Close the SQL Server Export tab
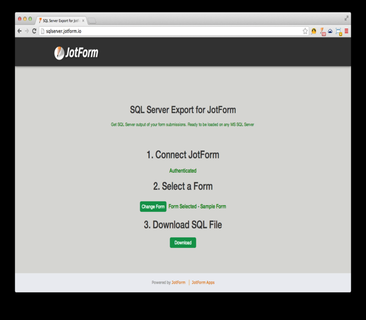366x320 pixels. 83,21
